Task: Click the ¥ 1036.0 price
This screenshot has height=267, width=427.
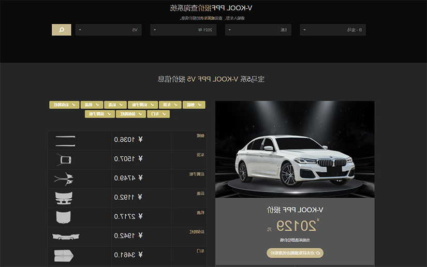Action: click(128, 140)
